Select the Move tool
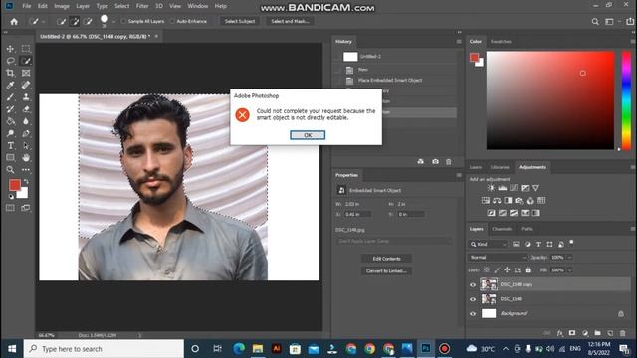Viewport: 637px width, 358px height. (x=10, y=49)
